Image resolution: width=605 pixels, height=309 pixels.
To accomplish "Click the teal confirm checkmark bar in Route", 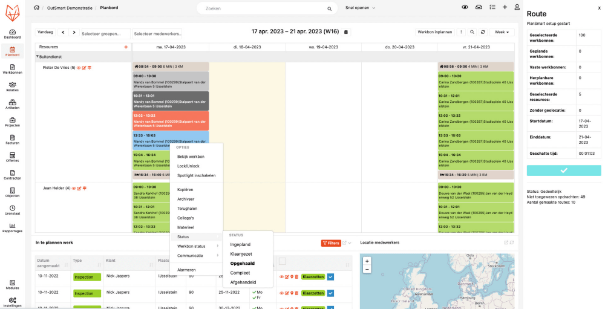I will click(x=563, y=170).
